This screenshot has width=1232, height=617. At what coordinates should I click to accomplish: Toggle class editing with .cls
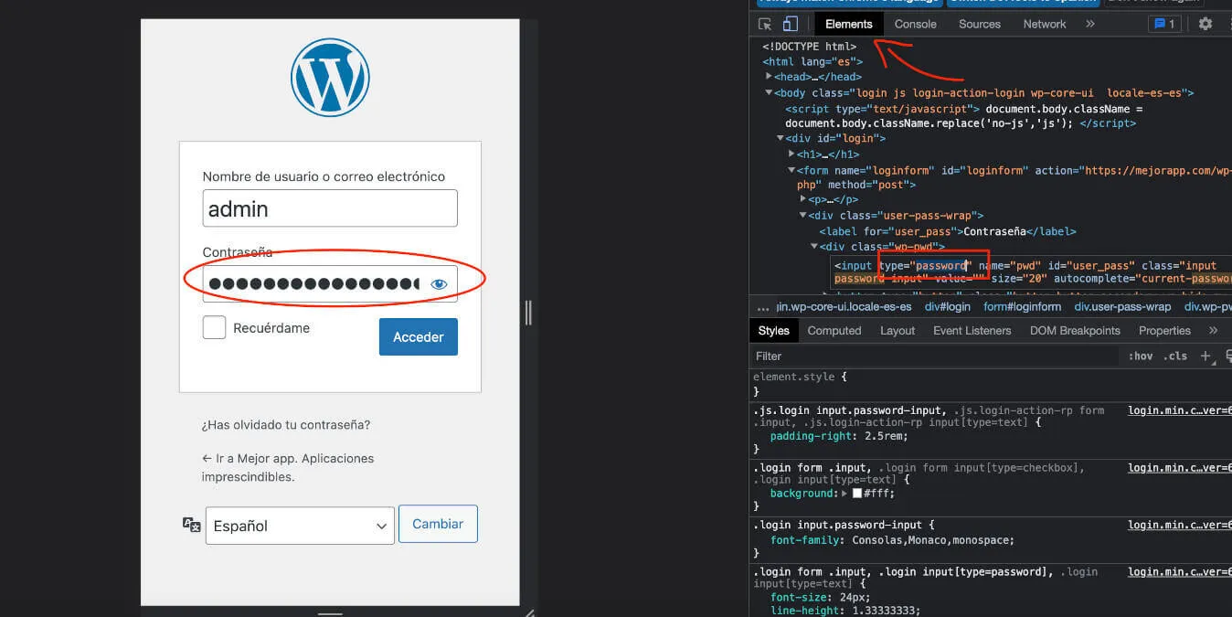pyautogui.click(x=1174, y=356)
